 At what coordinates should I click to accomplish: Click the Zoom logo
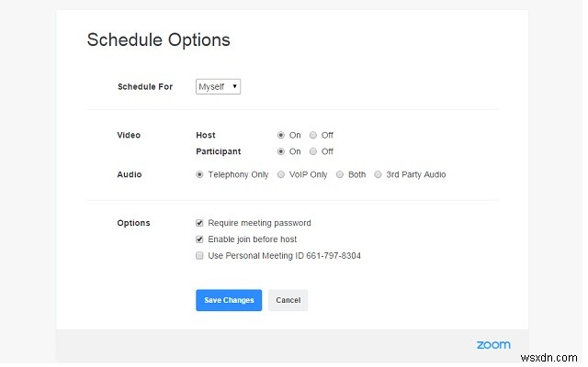click(x=493, y=345)
